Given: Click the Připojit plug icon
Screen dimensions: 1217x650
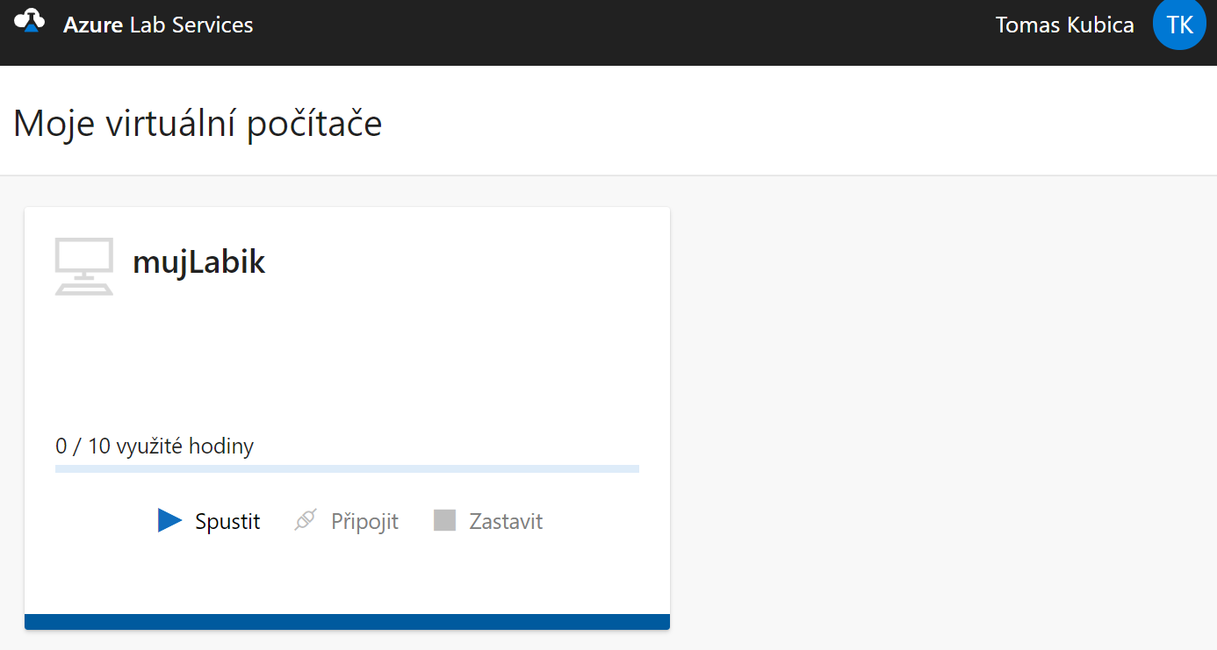Looking at the screenshot, I should (x=305, y=521).
